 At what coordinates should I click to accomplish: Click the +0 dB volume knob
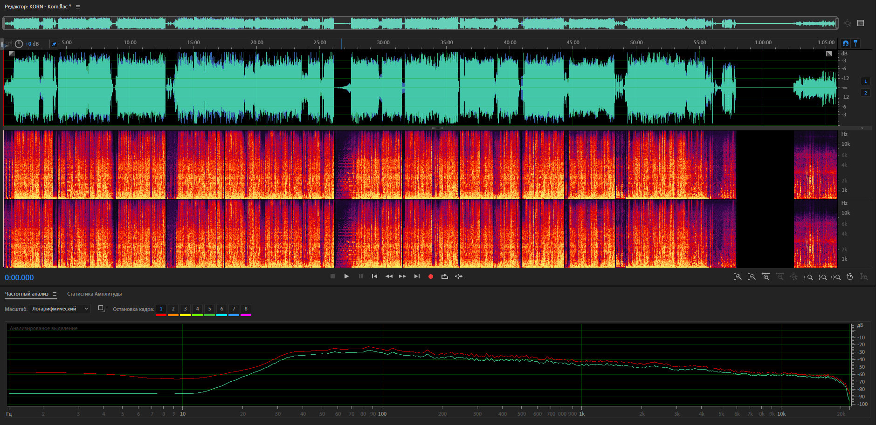pyautogui.click(x=19, y=44)
